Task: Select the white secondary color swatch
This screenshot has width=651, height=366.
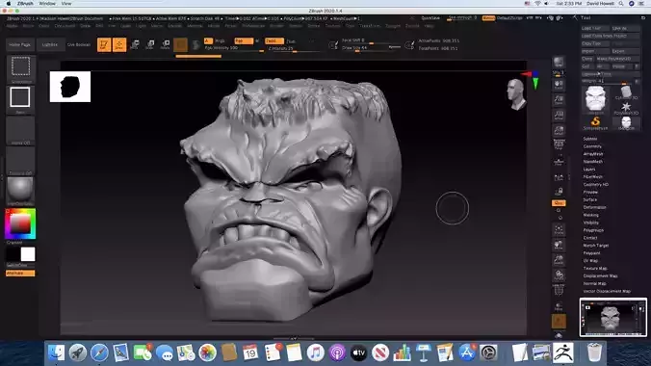Action: tap(28, 254)
